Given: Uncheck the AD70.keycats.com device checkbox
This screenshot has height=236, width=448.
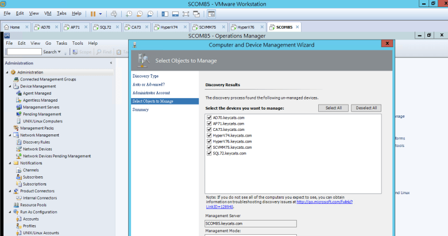Looking at the screenshot, I should point(208,117).
